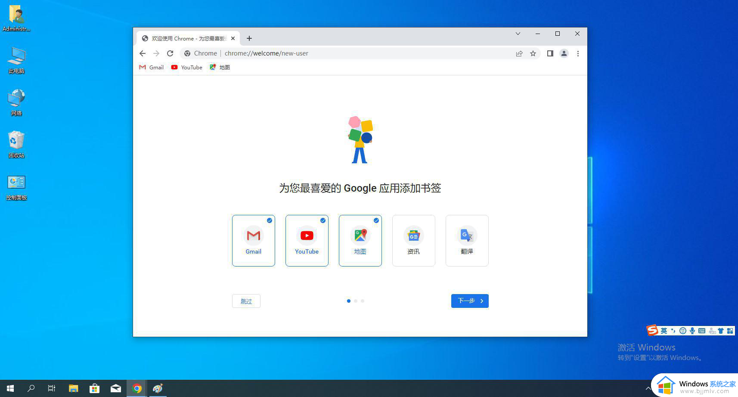
Task: Open the 回收站 recycle bin icon
Action: point(16,145)
